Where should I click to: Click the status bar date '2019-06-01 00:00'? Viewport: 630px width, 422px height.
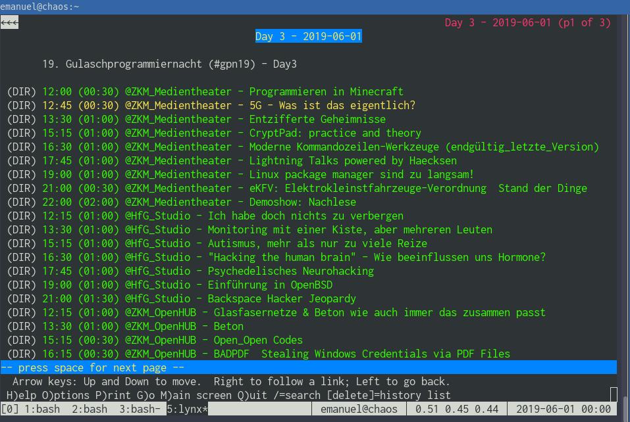coord(564,409)
